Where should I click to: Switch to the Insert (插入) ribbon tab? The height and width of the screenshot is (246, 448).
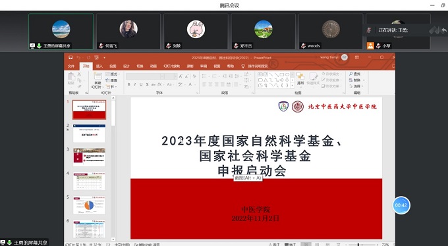(99, 66)
